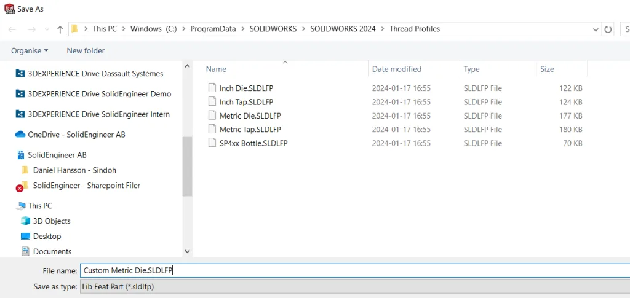Go back using the back arrow
630x298 pixels.
coord(12,29)
